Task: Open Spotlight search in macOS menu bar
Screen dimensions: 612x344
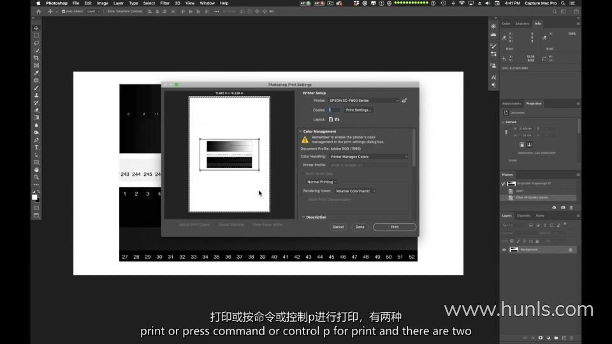Action: (x=563, y=3)
